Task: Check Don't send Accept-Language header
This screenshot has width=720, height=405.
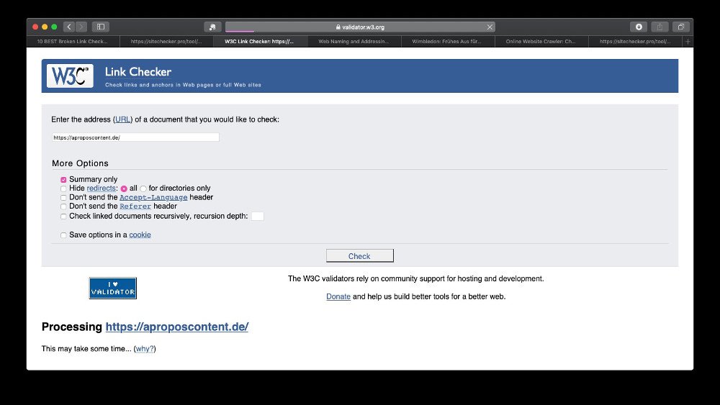Action: tap(63, 198)
